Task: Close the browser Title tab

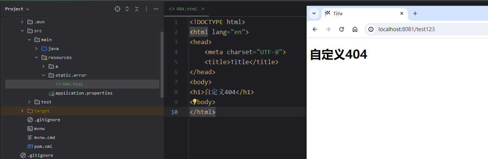Action: click(401, 13)
